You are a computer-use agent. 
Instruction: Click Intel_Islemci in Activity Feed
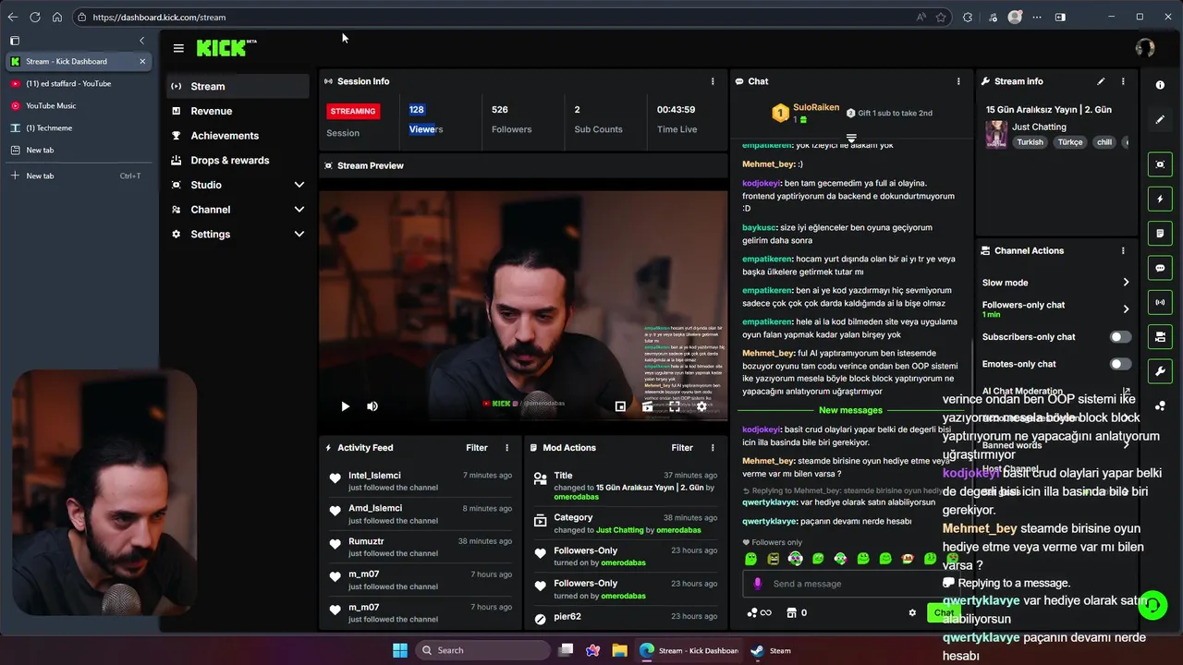374,476
